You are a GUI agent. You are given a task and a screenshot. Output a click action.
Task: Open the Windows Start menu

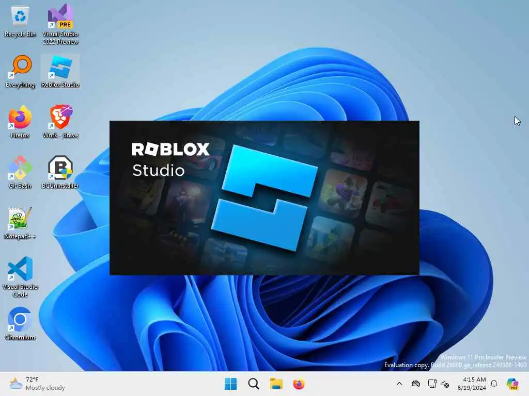(x=231, y=384)
